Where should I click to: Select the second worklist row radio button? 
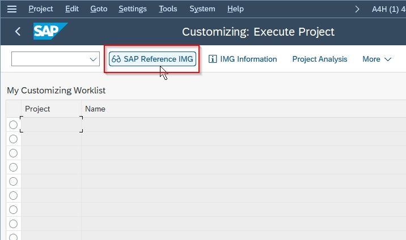pyautogui.click(x=13, y=139)
